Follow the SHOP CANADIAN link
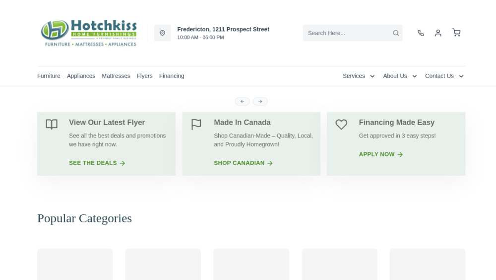 point(243,163)
